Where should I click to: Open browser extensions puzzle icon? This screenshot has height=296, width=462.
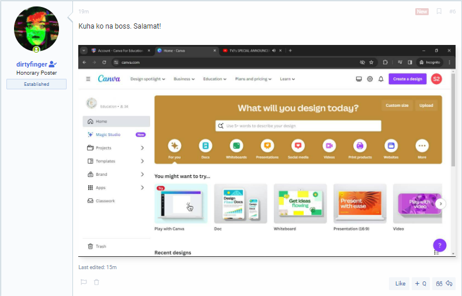tap(385, 62)
